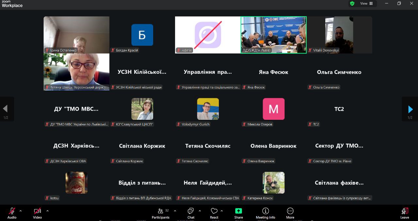Open the React emoji menu
418x221 pixels.
pyautogui.click(x=214, y=211)
